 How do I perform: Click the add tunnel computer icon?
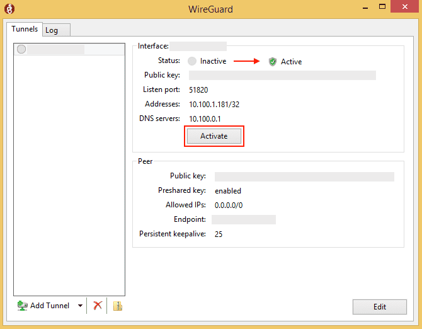(x=22, y=306)
